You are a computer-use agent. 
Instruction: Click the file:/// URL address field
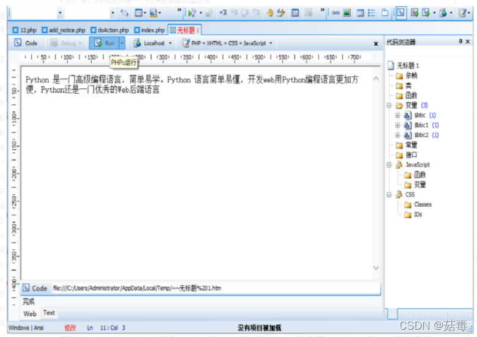click(216, 288)
